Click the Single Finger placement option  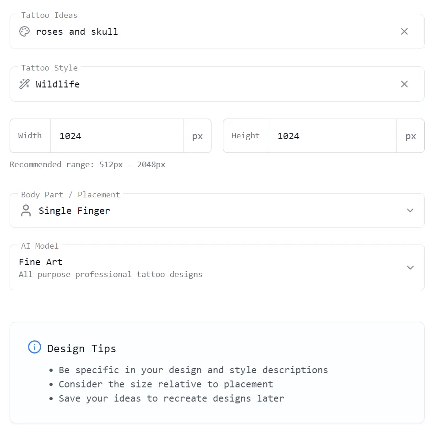click(74, 211)
